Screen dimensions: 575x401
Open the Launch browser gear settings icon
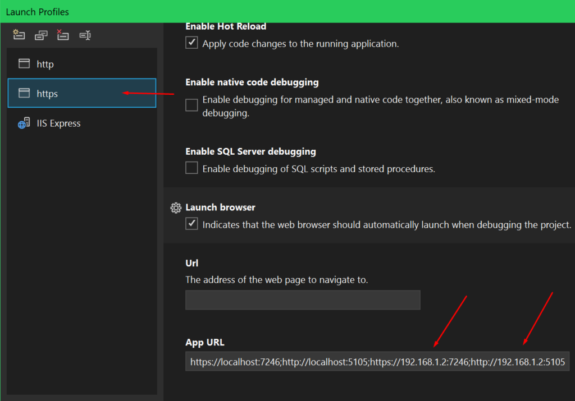pos(176,208)
